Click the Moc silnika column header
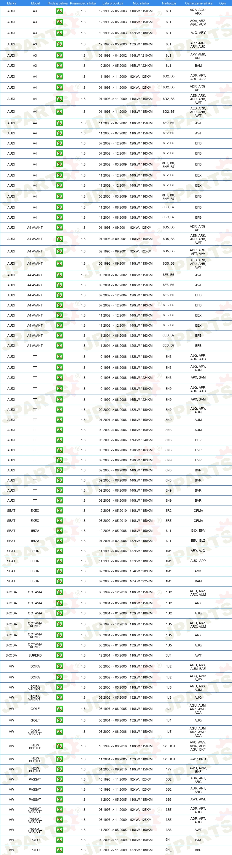The height and width of the screenshot is (855, 232). click(x=141, y=3)
